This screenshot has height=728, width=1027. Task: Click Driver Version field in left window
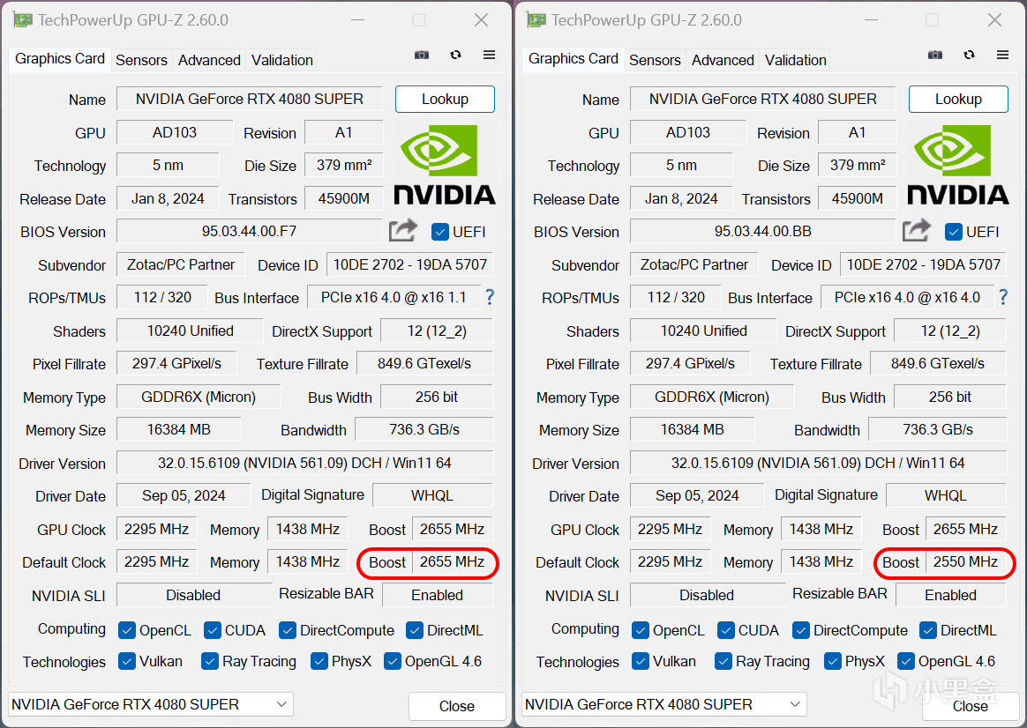point(304,463)
